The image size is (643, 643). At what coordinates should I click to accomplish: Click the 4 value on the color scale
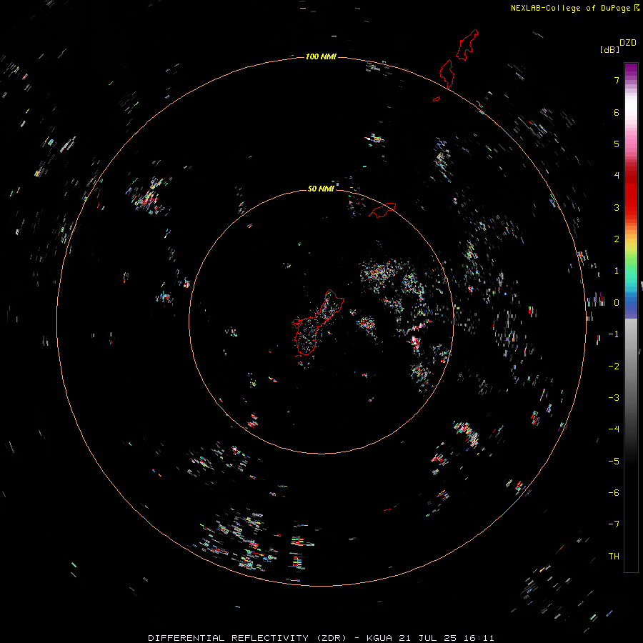pyautogui.click(x=617, y=176)
